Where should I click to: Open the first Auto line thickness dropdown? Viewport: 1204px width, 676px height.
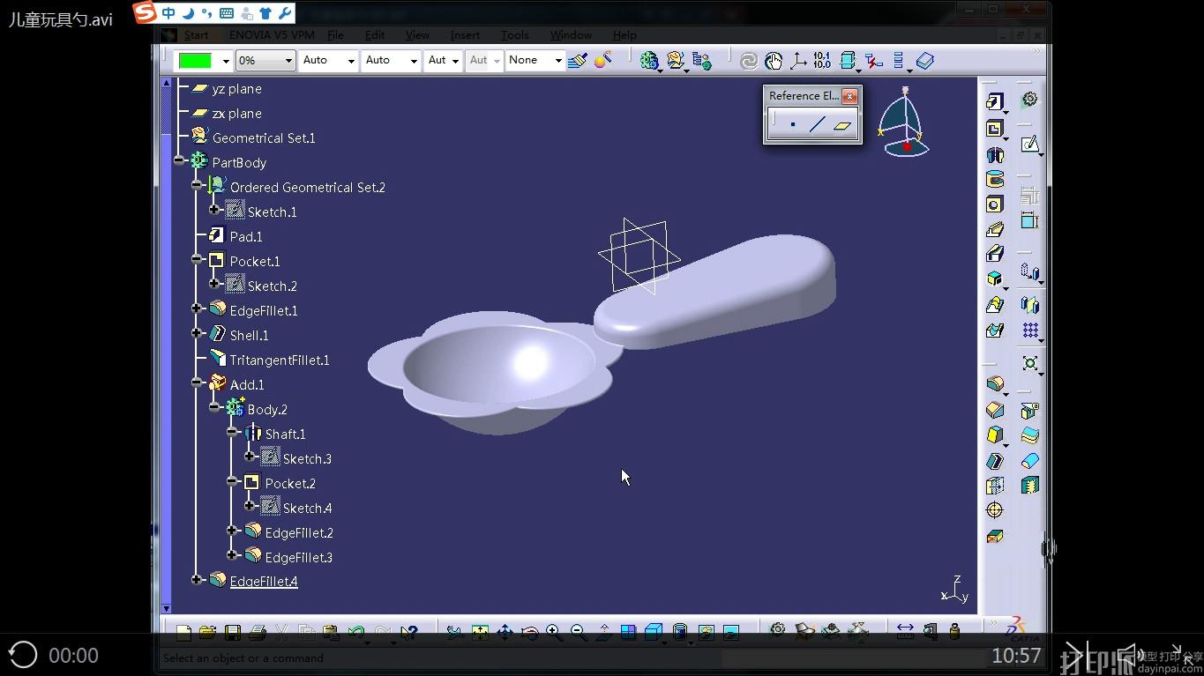[x=350, y=61]
